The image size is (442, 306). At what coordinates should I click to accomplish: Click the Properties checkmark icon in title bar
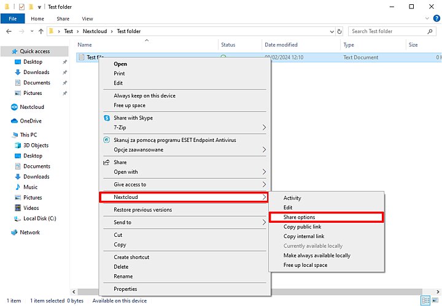pos(21,7)
